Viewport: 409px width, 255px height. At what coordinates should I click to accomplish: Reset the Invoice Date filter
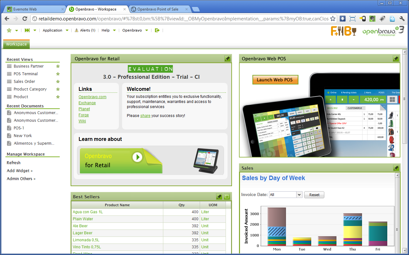(x=314, y=195)
